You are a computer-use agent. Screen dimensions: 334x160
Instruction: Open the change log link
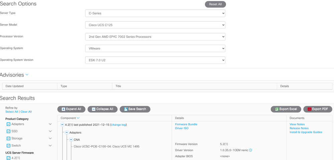click(x=118, y=125)
